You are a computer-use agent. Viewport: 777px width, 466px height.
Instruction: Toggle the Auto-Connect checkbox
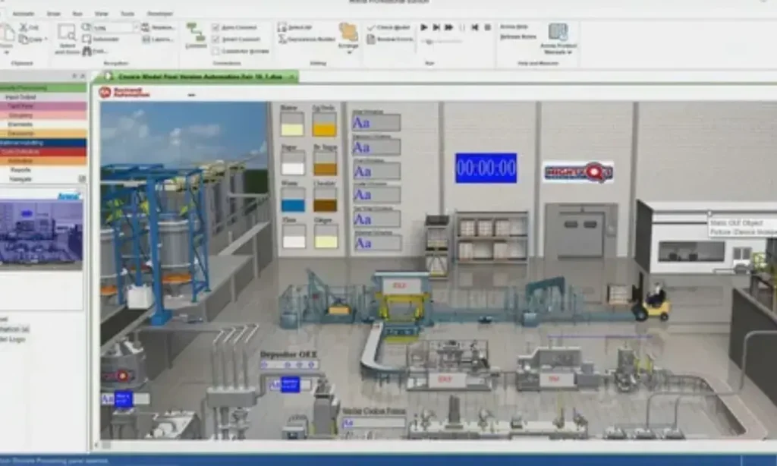click(x=216, y=28)
